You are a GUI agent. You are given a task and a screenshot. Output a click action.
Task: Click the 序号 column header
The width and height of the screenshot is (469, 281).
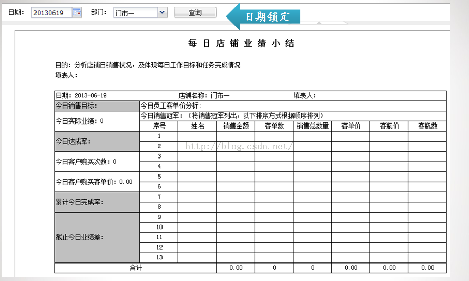click(x=159, y=126)
